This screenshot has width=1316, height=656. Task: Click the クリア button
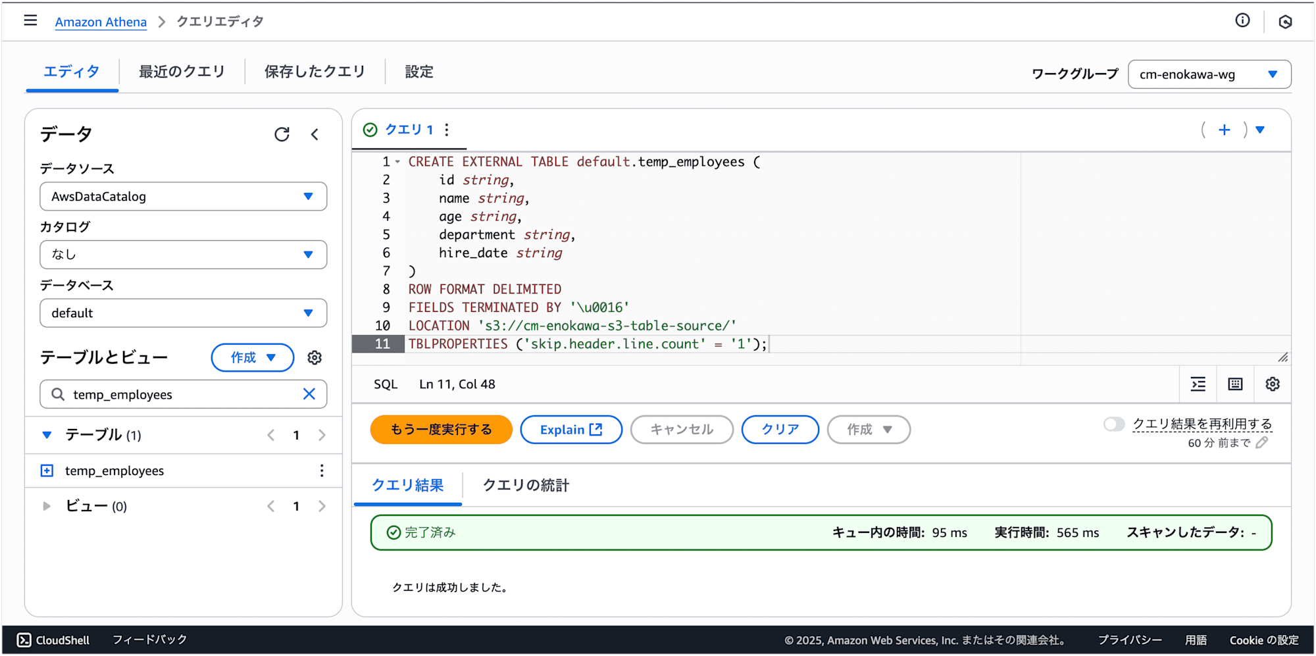pos(780,430)
